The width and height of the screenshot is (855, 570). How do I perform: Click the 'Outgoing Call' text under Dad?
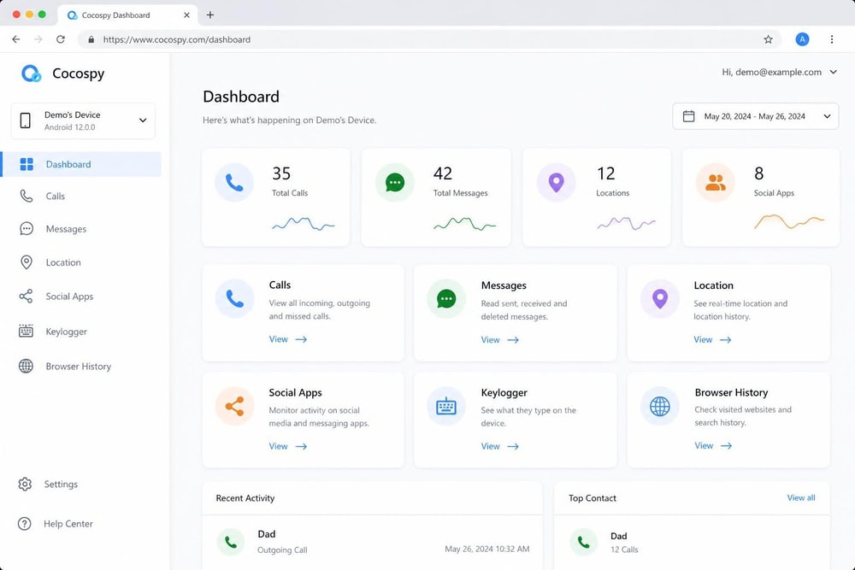pos(282,549)
